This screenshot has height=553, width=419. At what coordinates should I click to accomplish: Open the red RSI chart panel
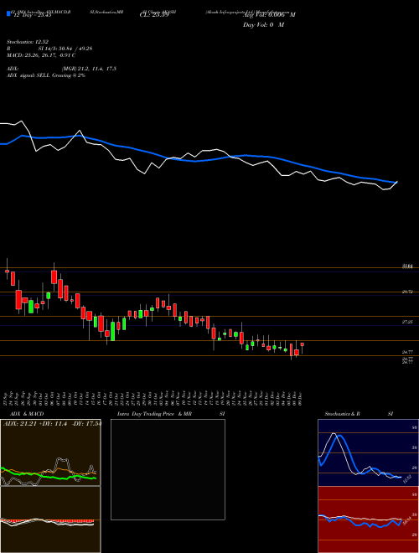[x=368, y=519]
